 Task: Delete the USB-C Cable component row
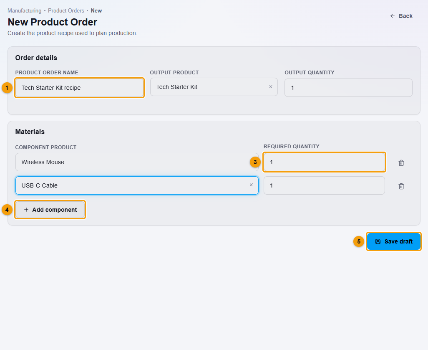pos(401,186)
